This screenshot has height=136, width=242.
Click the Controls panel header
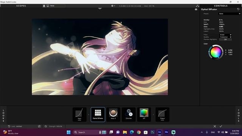click(x=221, y=6)
